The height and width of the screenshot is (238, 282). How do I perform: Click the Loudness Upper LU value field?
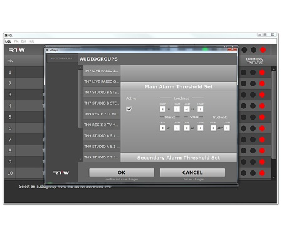pos(162,109)
